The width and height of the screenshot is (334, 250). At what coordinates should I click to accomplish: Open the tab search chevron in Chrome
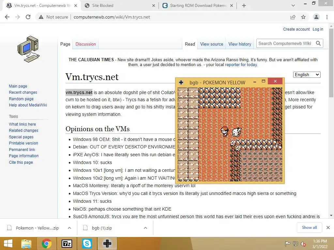pyautogui.click(x=293, y=6)
